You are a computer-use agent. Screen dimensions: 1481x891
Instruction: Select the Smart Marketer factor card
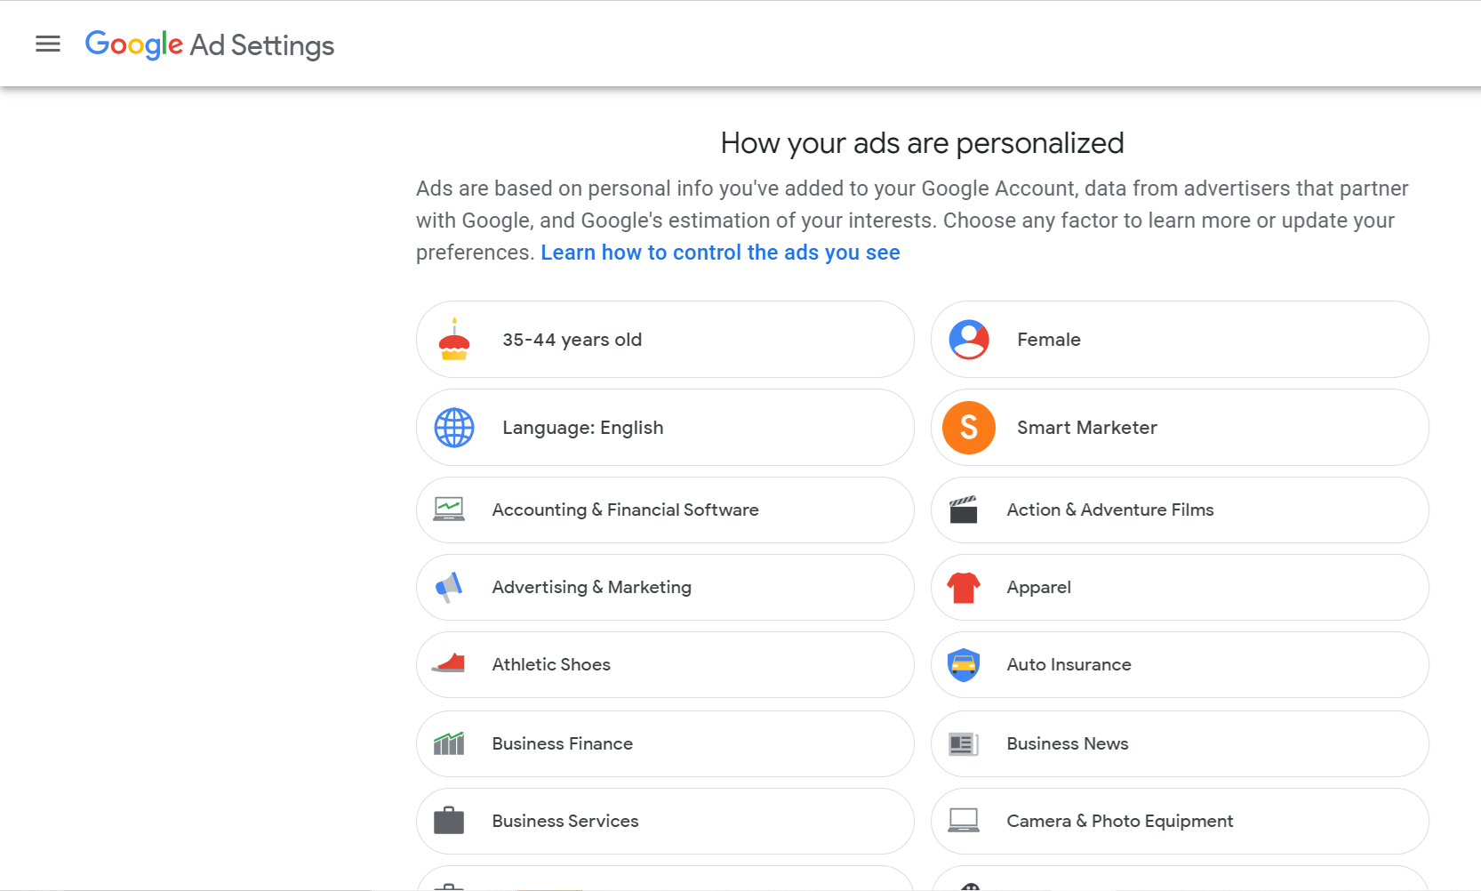tap(1179, 427)
